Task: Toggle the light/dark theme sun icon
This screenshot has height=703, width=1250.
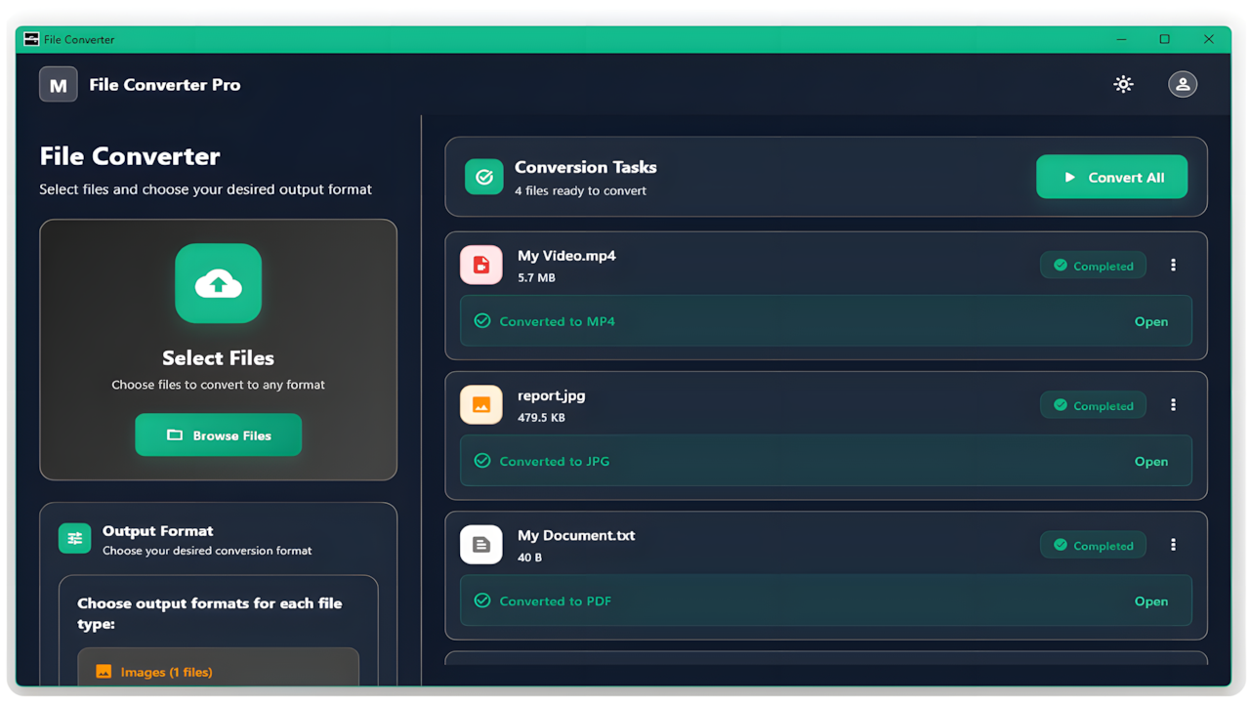Action: 1123,84
